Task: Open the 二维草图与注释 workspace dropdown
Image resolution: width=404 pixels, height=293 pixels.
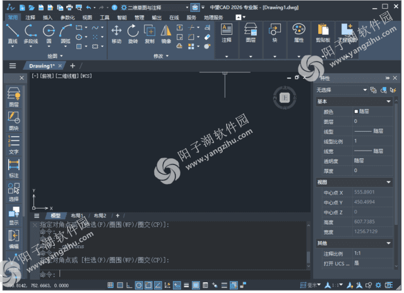Action: [x=155, y=8]
